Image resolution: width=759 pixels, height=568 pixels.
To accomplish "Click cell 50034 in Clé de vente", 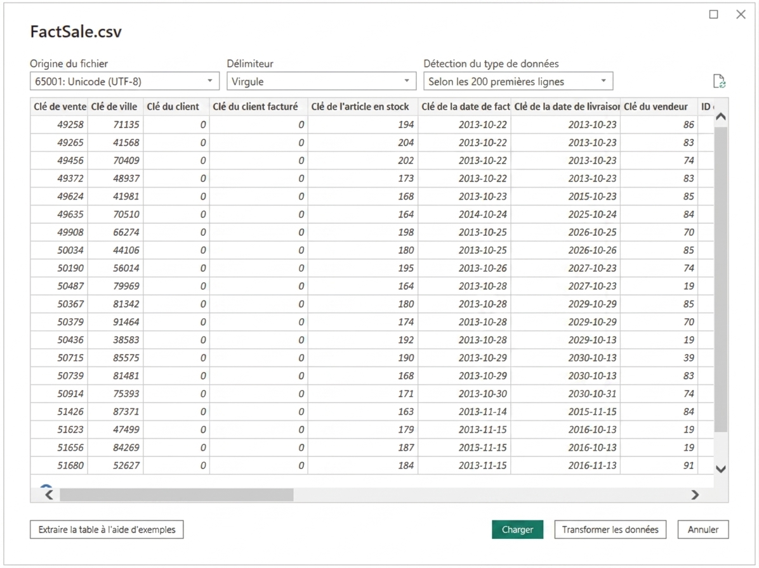I will pos(59,250).
